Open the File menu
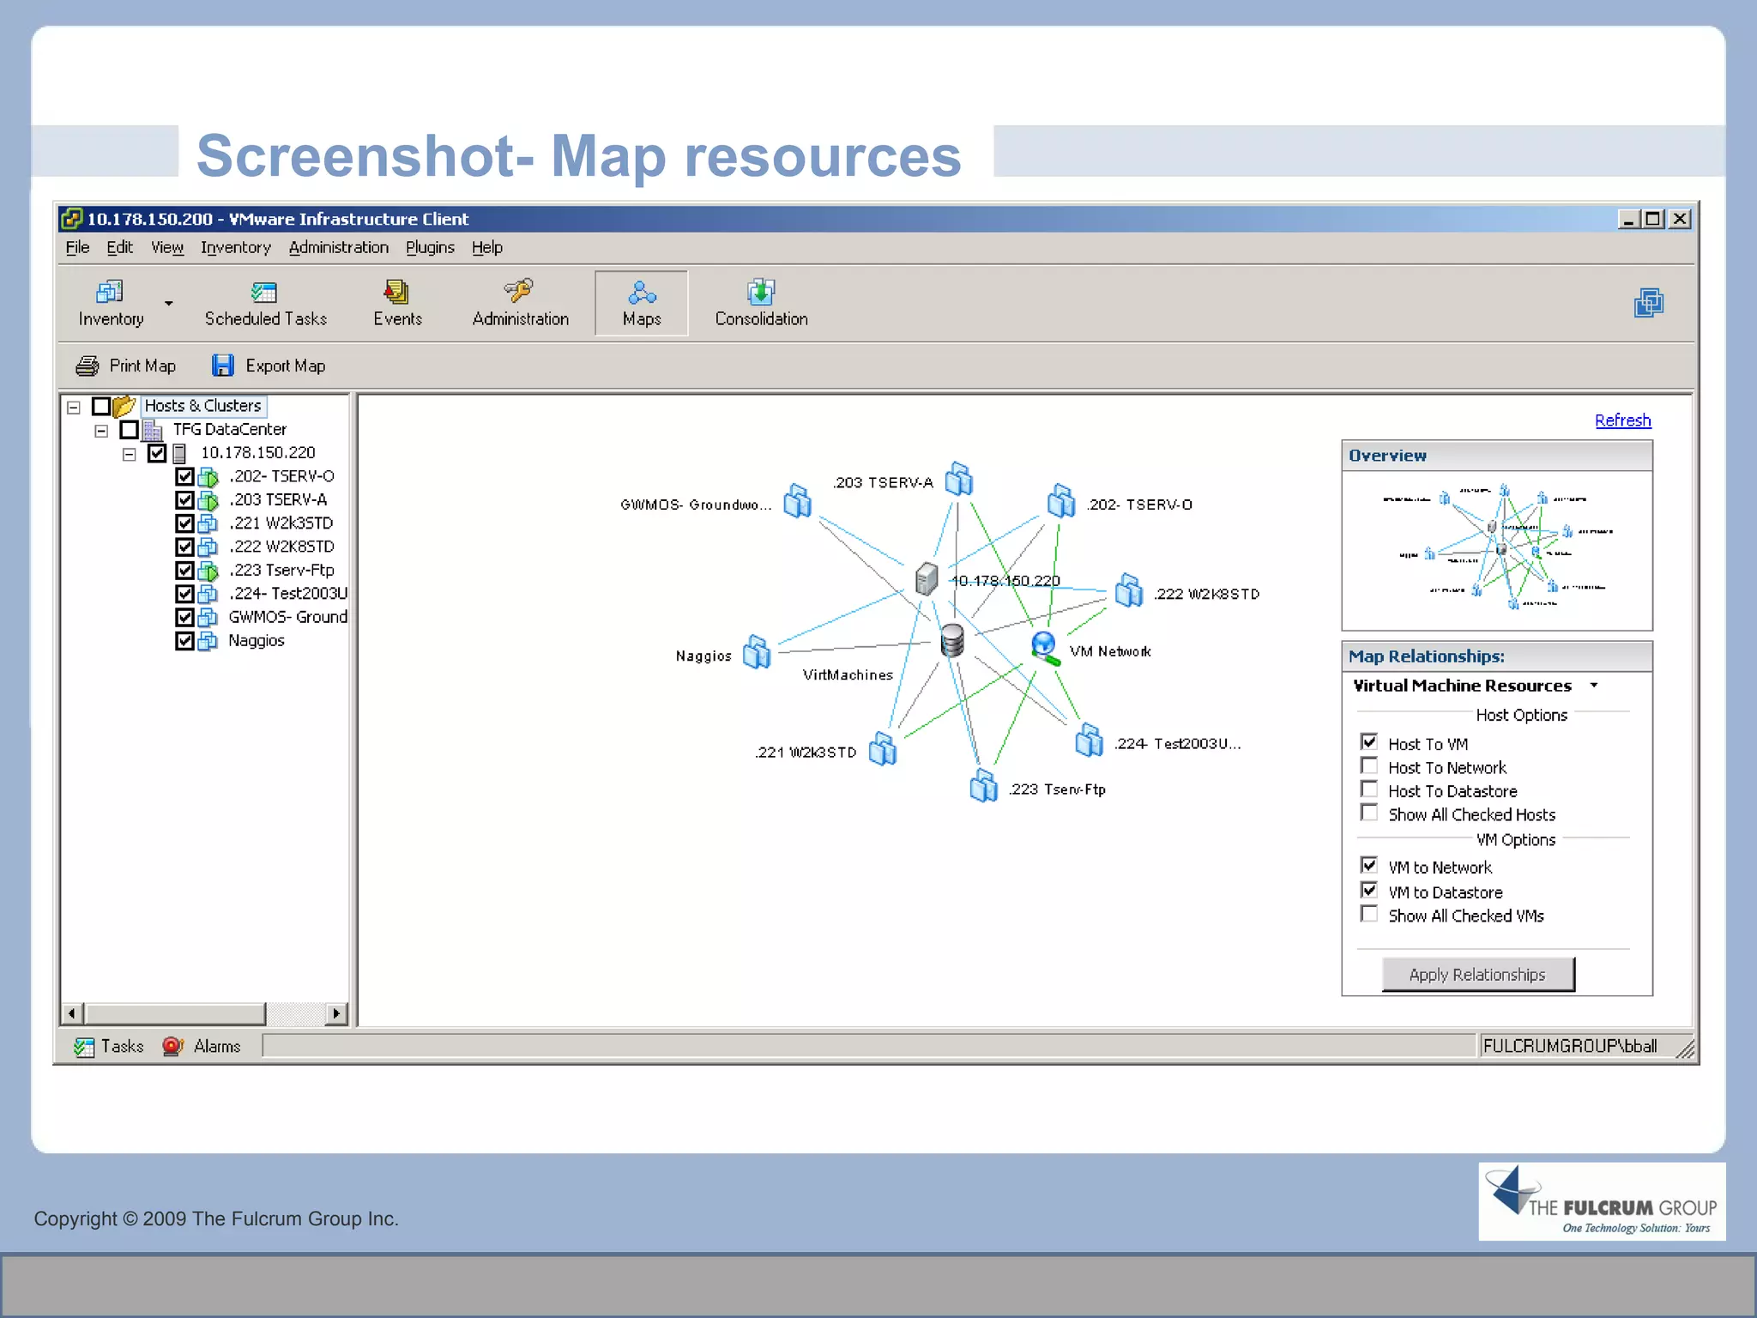The width and height of the screenshot is (1757, 1318). click(77, 247)
